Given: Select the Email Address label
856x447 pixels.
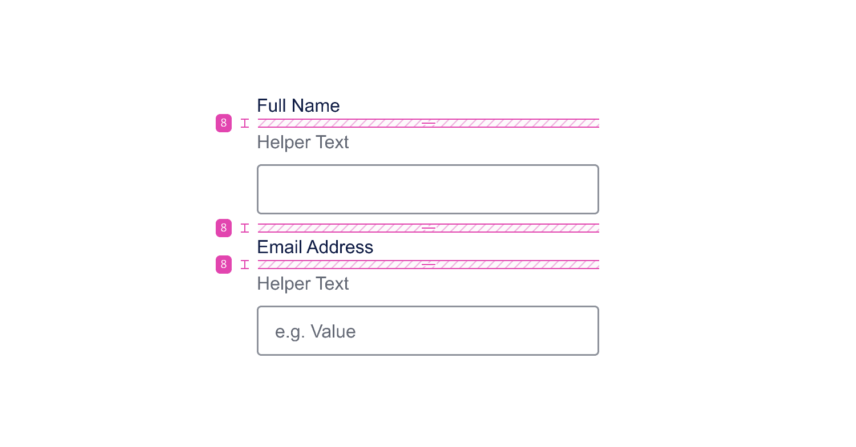Looking at the screenshot, I should 315,247.
